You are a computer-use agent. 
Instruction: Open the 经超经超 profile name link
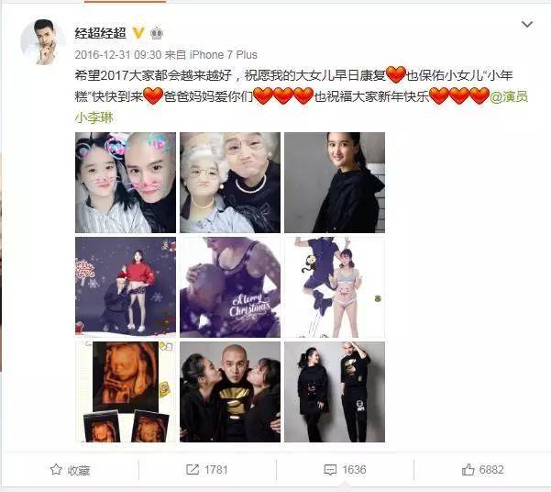point(100,33)
